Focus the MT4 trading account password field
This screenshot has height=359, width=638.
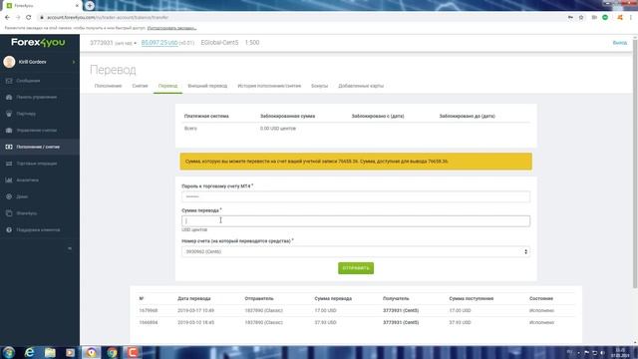coord(356,196)
